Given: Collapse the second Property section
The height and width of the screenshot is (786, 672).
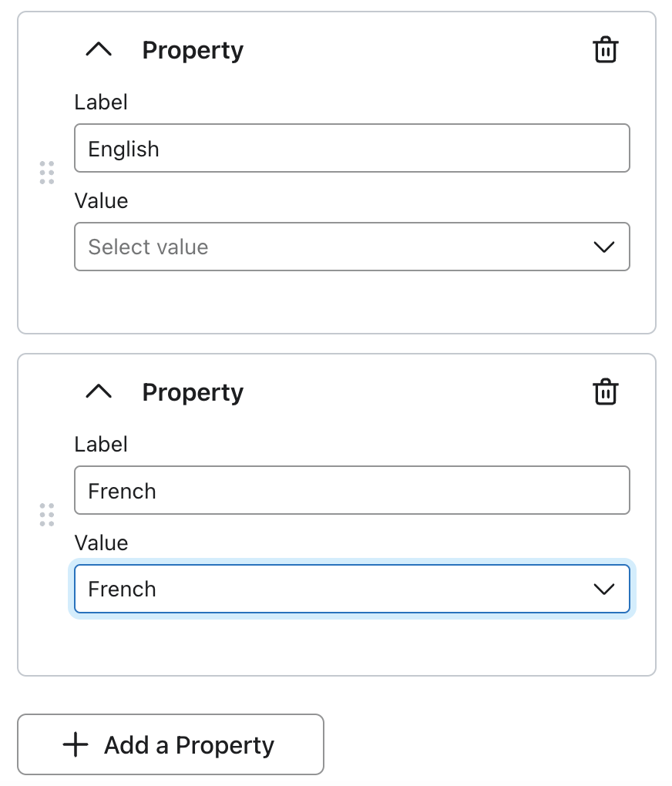Looking at the screenshot, I should pyautogui.click(x=98, y=391).
